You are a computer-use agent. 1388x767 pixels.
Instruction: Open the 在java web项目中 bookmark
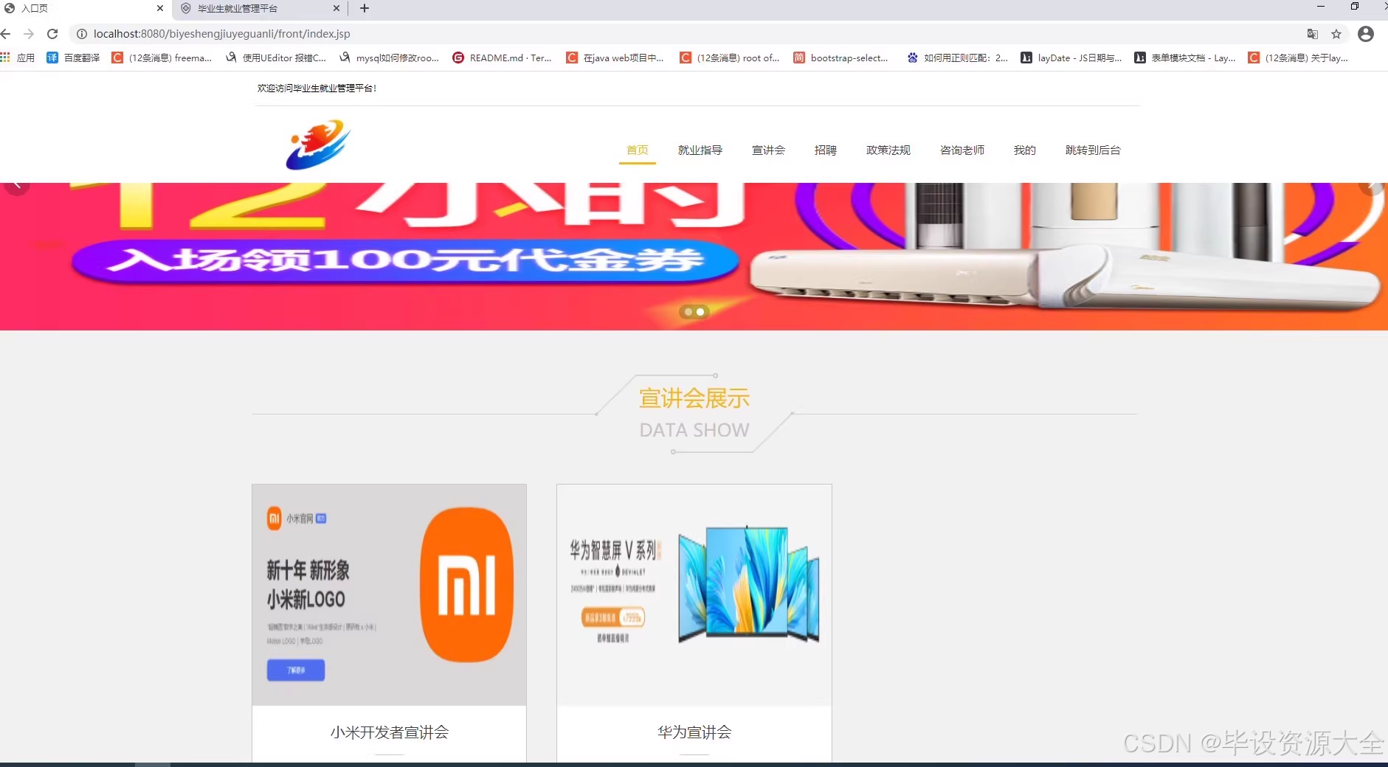coord(615,58)
